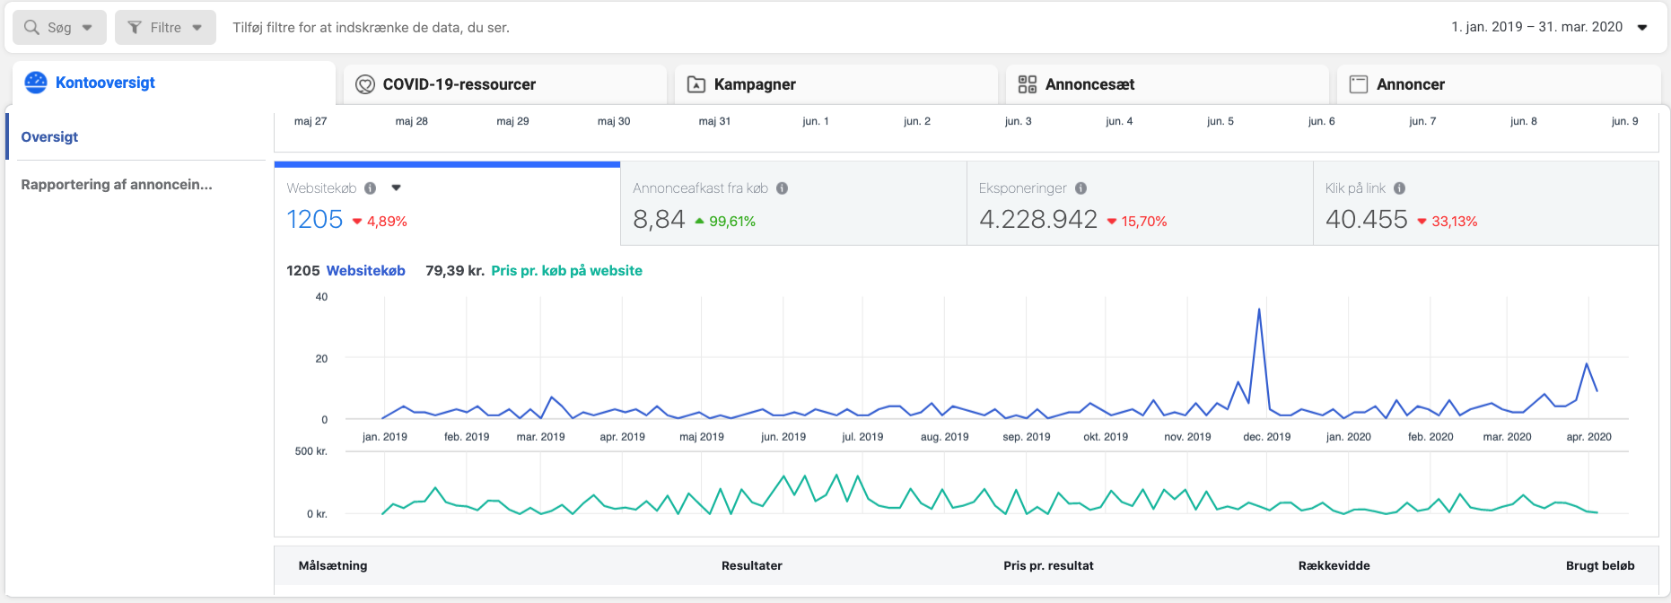Select Oversigt in the left sidebar
This screenshot has height=603, width=1671.
pyautogui.click(x=50, y=137)
